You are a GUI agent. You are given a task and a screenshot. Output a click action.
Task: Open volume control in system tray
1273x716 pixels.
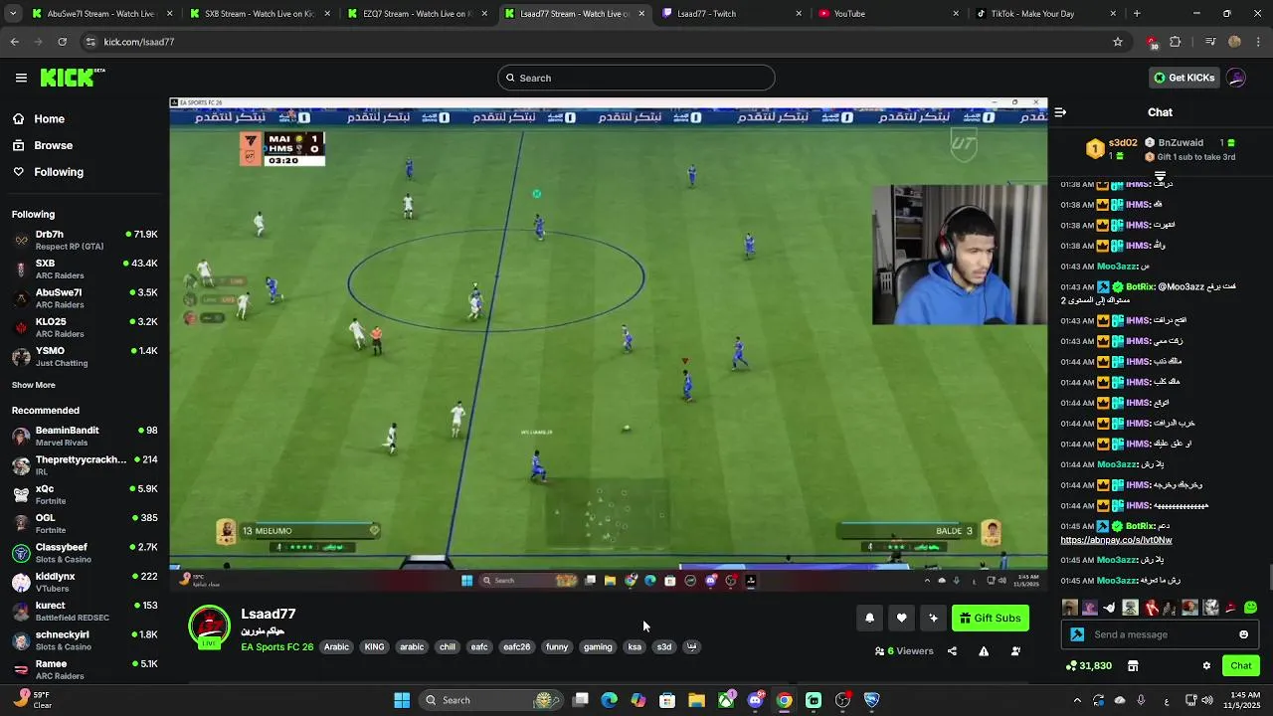tap(1207, 700)
